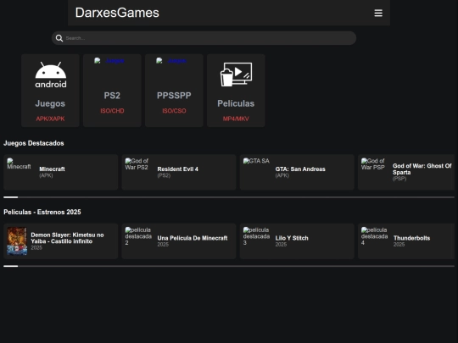
Task: Open God of War: Ghost Of Sparta title
Action: pyautogui.click(x=422, y=169)
